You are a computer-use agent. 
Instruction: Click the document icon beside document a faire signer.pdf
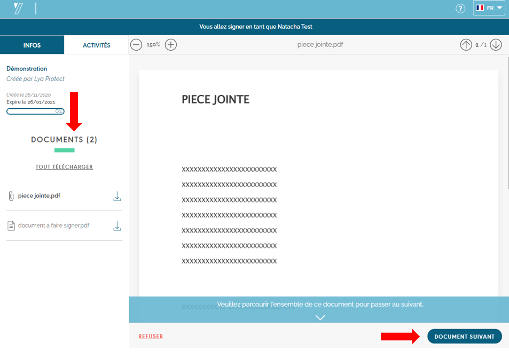click(x=11, y=226)
